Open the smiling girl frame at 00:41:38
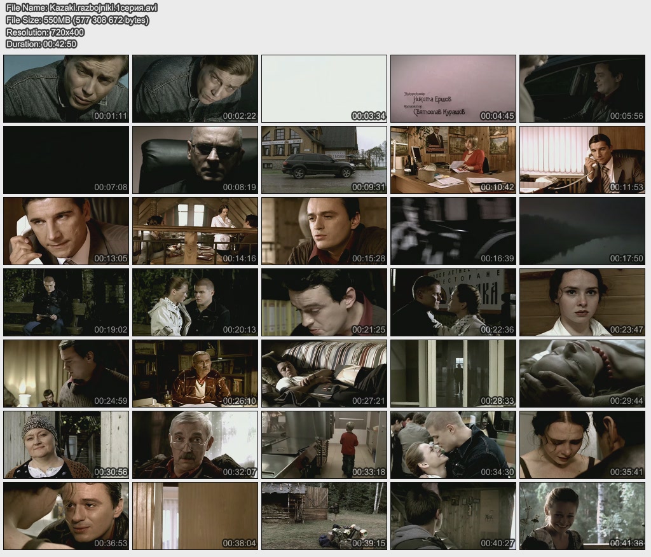 (582, 516)
